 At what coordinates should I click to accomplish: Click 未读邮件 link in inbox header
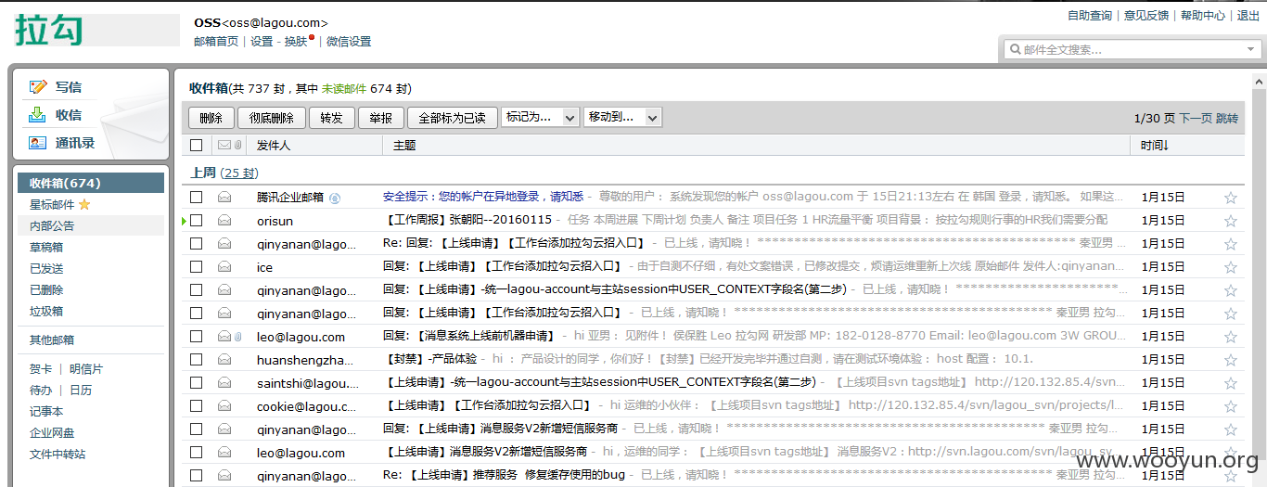pos(344,88)
